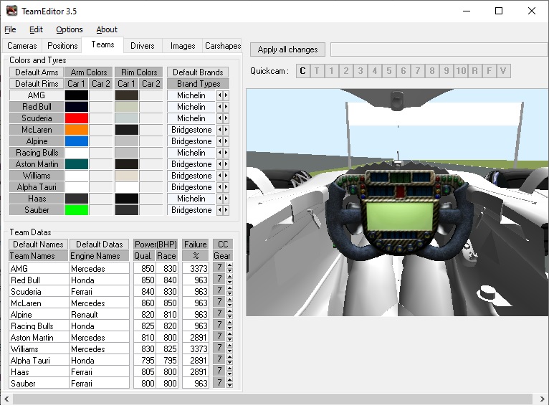Click previous tyre brand arrow for Racing Bulls
The image size is (549, 408).
[219, 153]
